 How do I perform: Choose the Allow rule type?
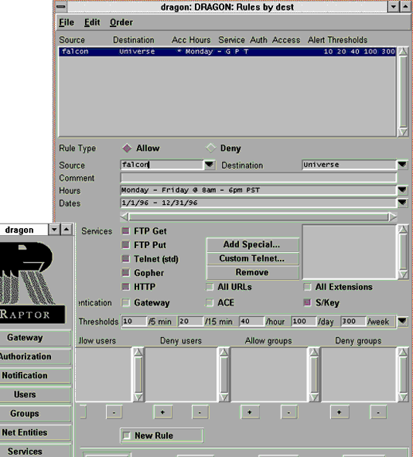coord(127,148)
